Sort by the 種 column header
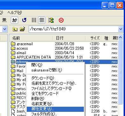Image resolution: width=125 pixels, height=116 pixels. click(106, 38)
